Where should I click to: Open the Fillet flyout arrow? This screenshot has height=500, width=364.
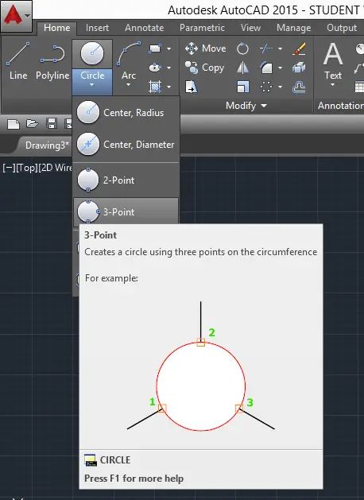pos(280,68)
